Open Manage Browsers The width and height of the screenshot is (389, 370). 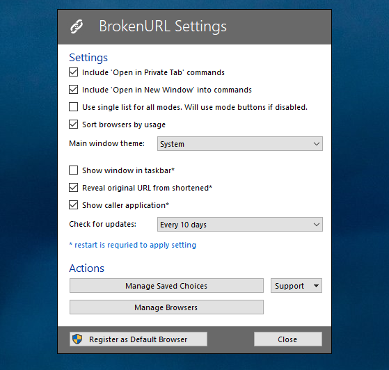click(x=166, y=307)
